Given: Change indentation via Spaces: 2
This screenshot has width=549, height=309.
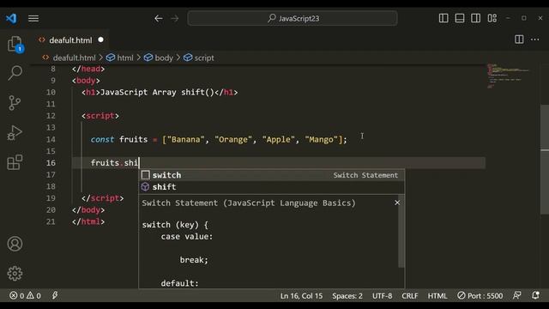Looking at the screenshot, I should coord(347,295).
